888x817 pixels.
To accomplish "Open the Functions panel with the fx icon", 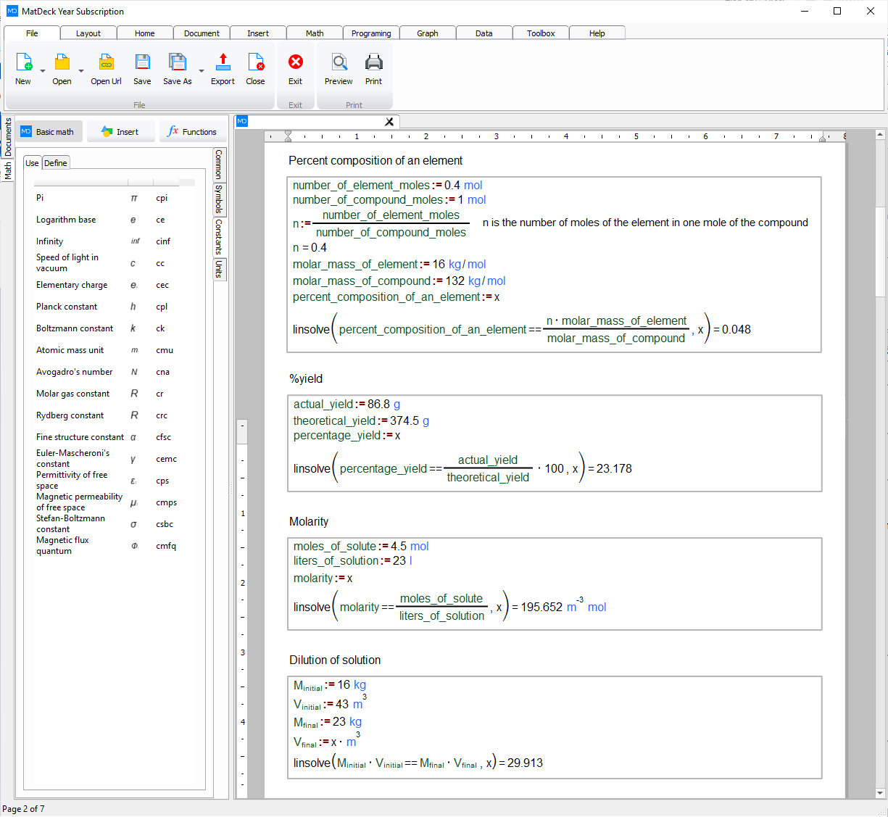I will coord(192,131).
